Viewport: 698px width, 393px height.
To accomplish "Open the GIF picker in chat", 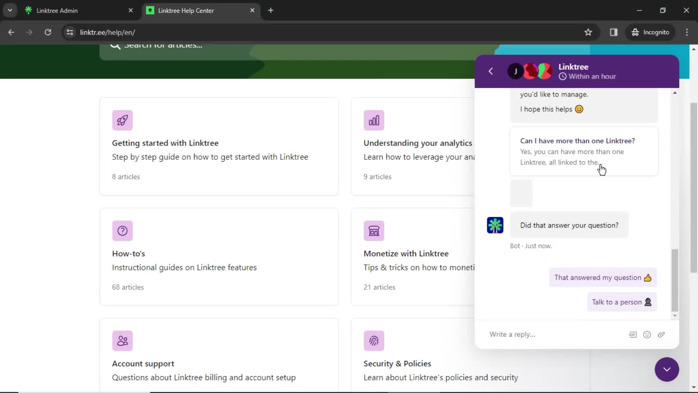I will (x=633, y=334).
